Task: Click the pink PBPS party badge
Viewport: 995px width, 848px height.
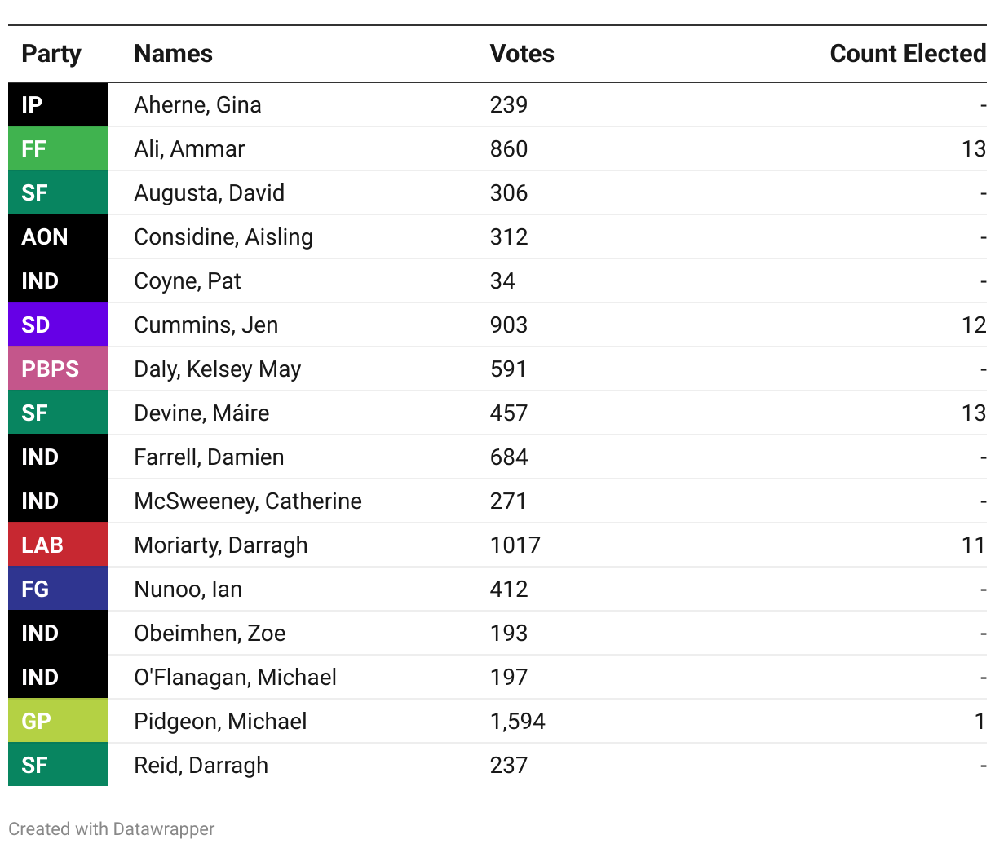Action: pyautogui.click(x=57, y=369)
